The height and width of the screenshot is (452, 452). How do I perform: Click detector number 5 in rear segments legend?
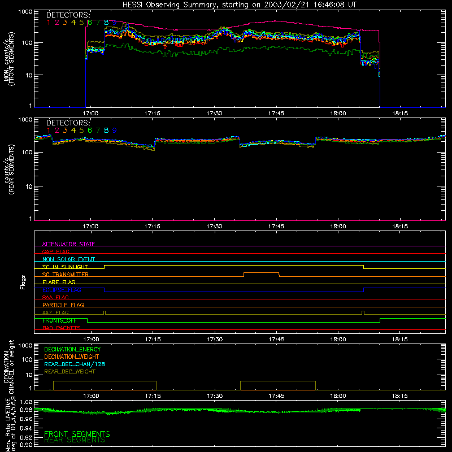81,131
